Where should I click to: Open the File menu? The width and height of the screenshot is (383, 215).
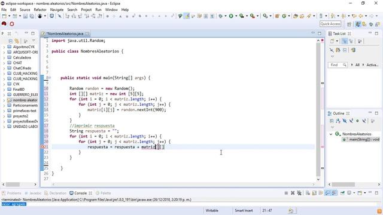coord(4,10)
